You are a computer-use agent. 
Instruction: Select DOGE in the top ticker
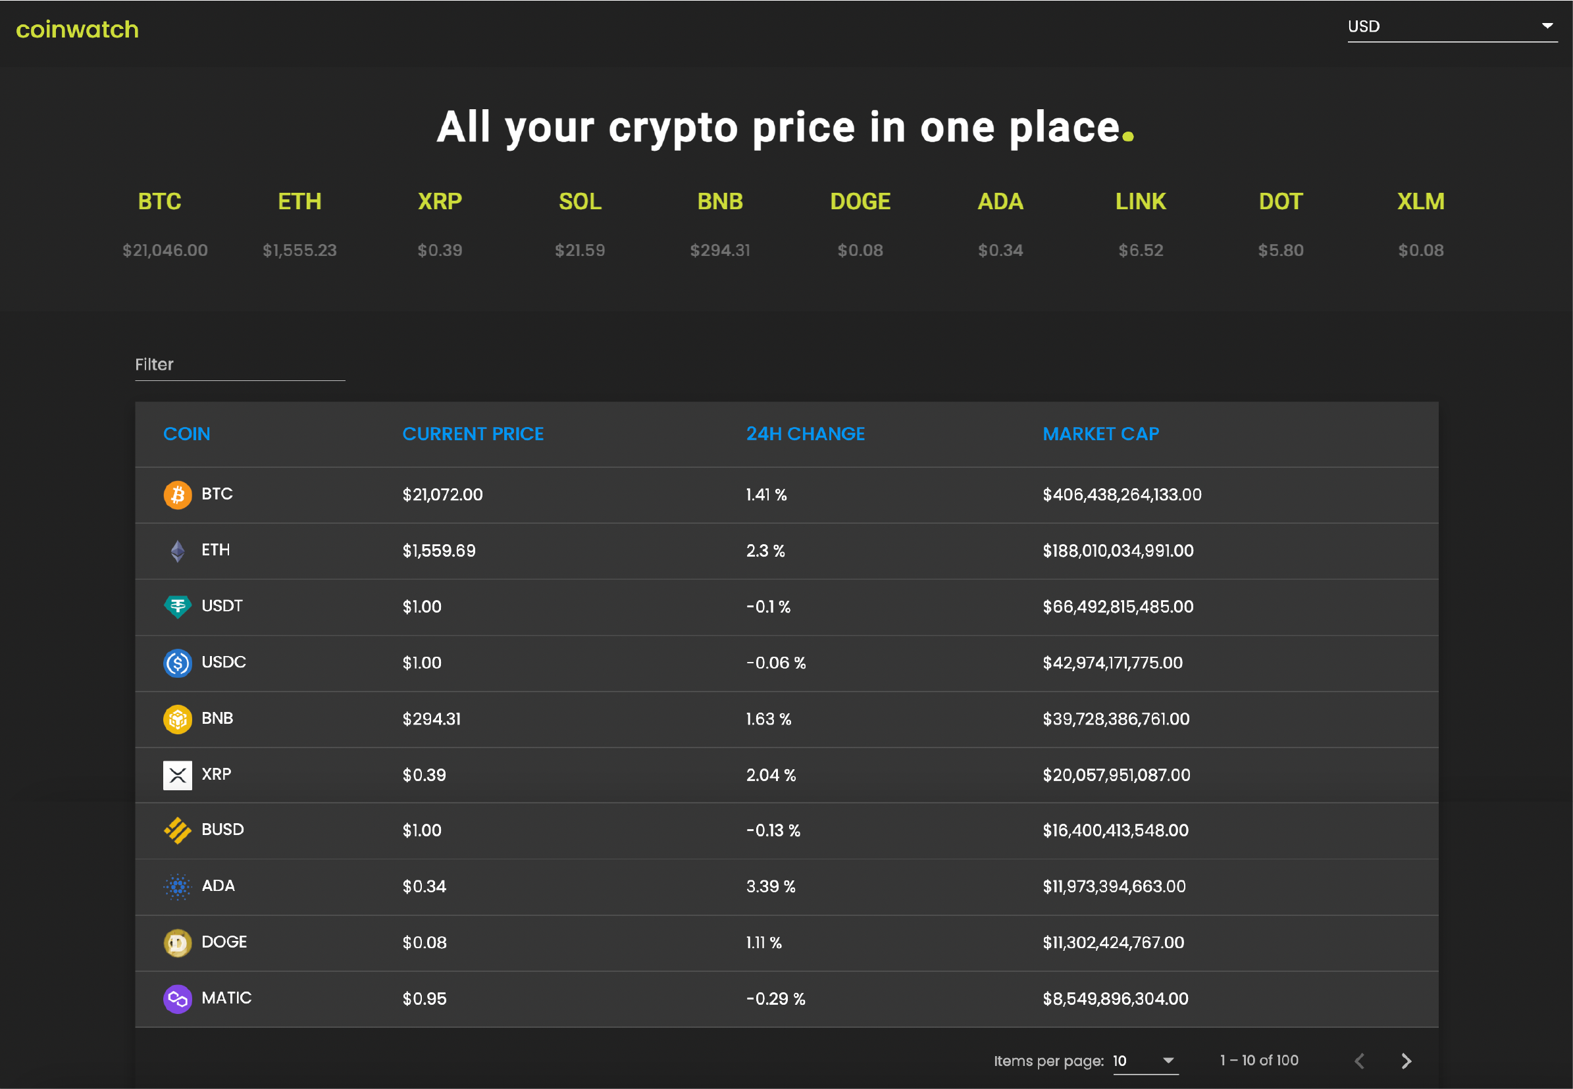click(861, 201)
